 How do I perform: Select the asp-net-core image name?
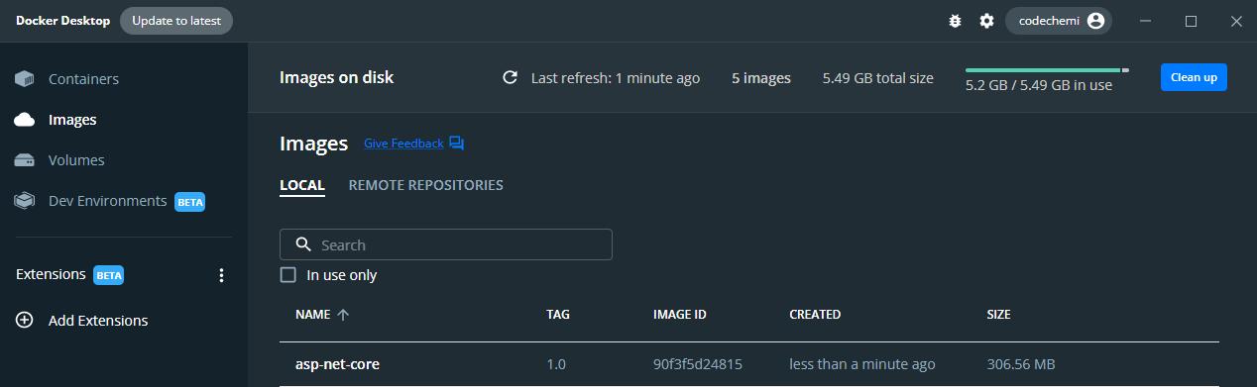pos(337,364)
